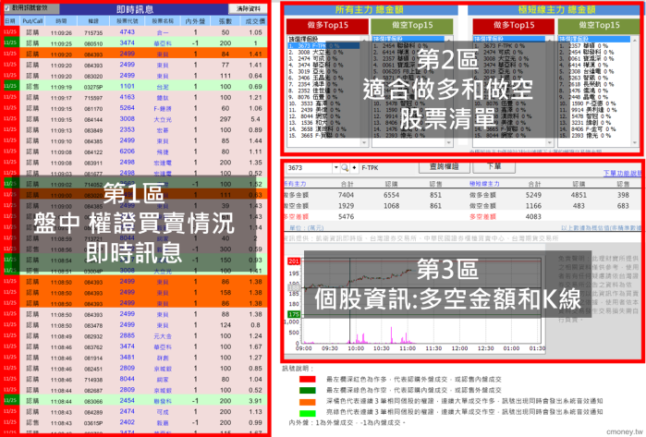Image resolution: width=646 pixels, height=437 pixels.
Task: Select 做空Top15 under 極短線主力 總金額
Action: 599,26
